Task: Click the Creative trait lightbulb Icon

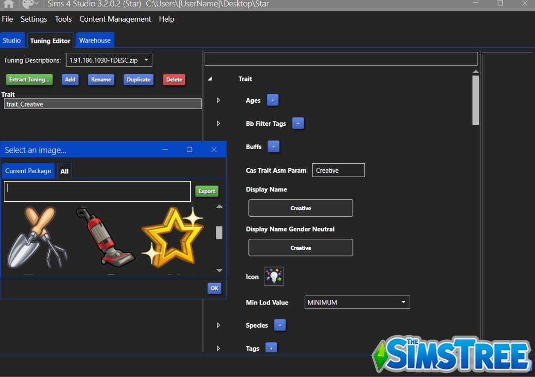Action: pos(274,276)
